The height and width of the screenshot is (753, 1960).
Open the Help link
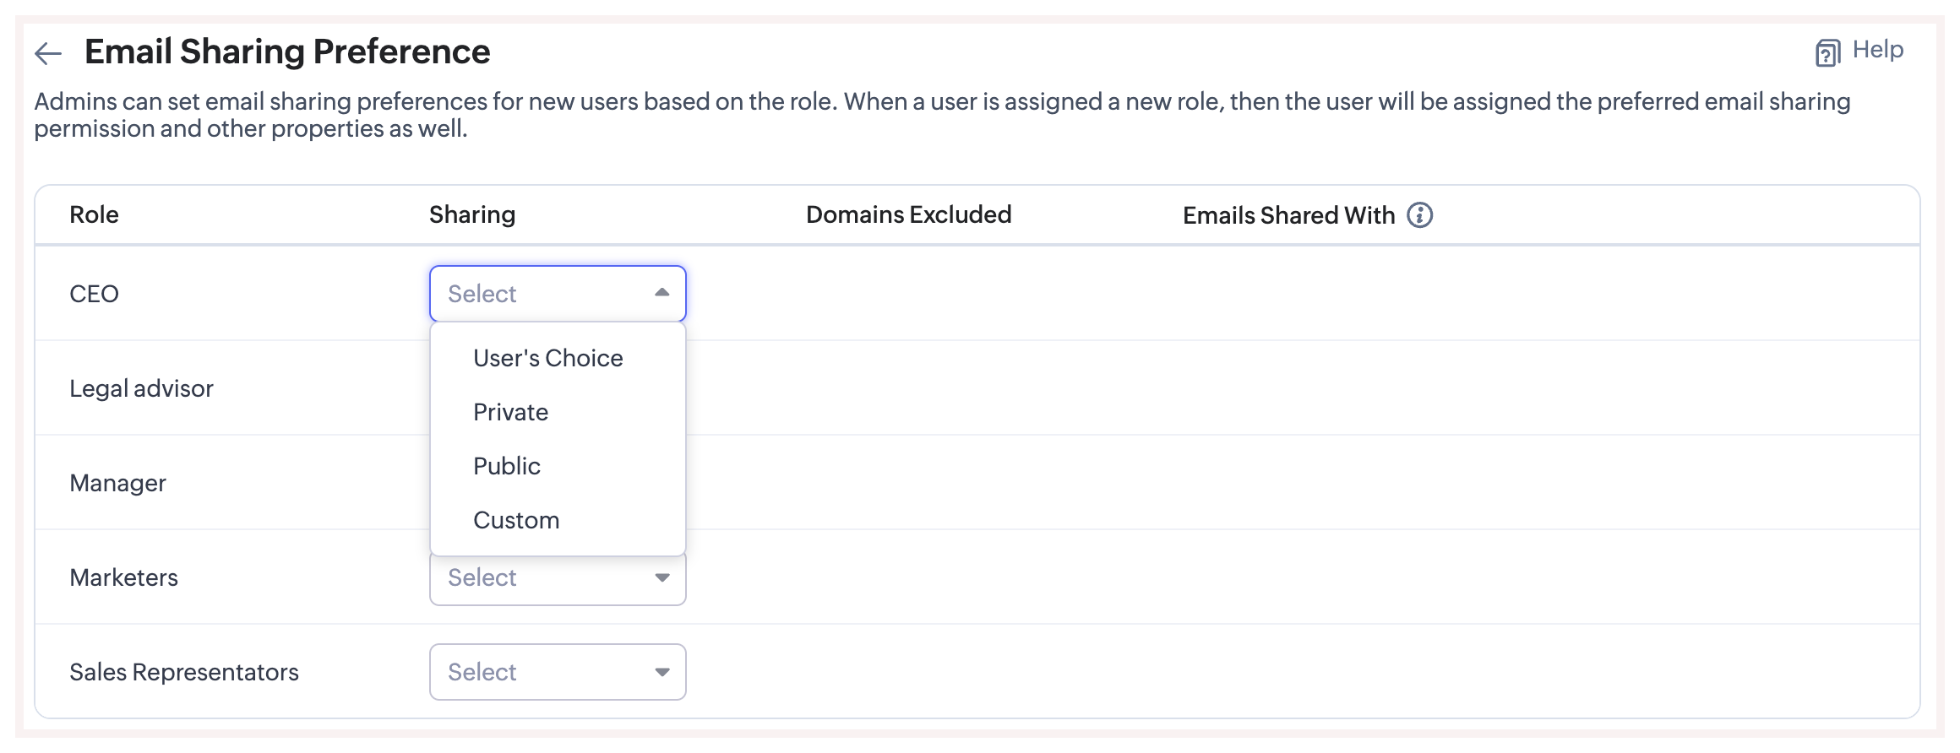click(x=1877, y=50)
